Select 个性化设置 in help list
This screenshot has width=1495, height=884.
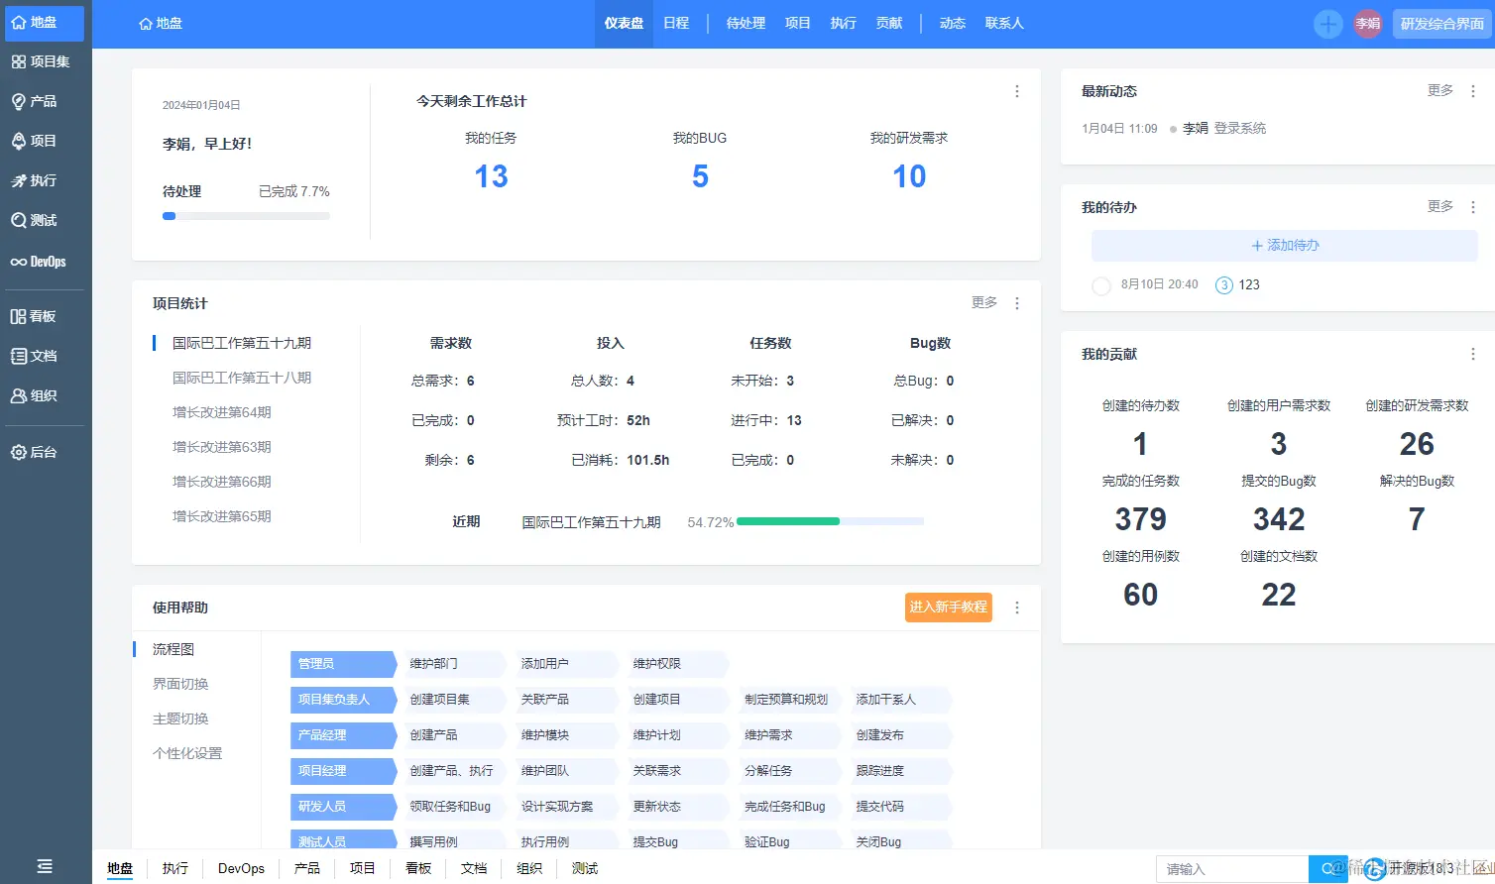point(187,753)
